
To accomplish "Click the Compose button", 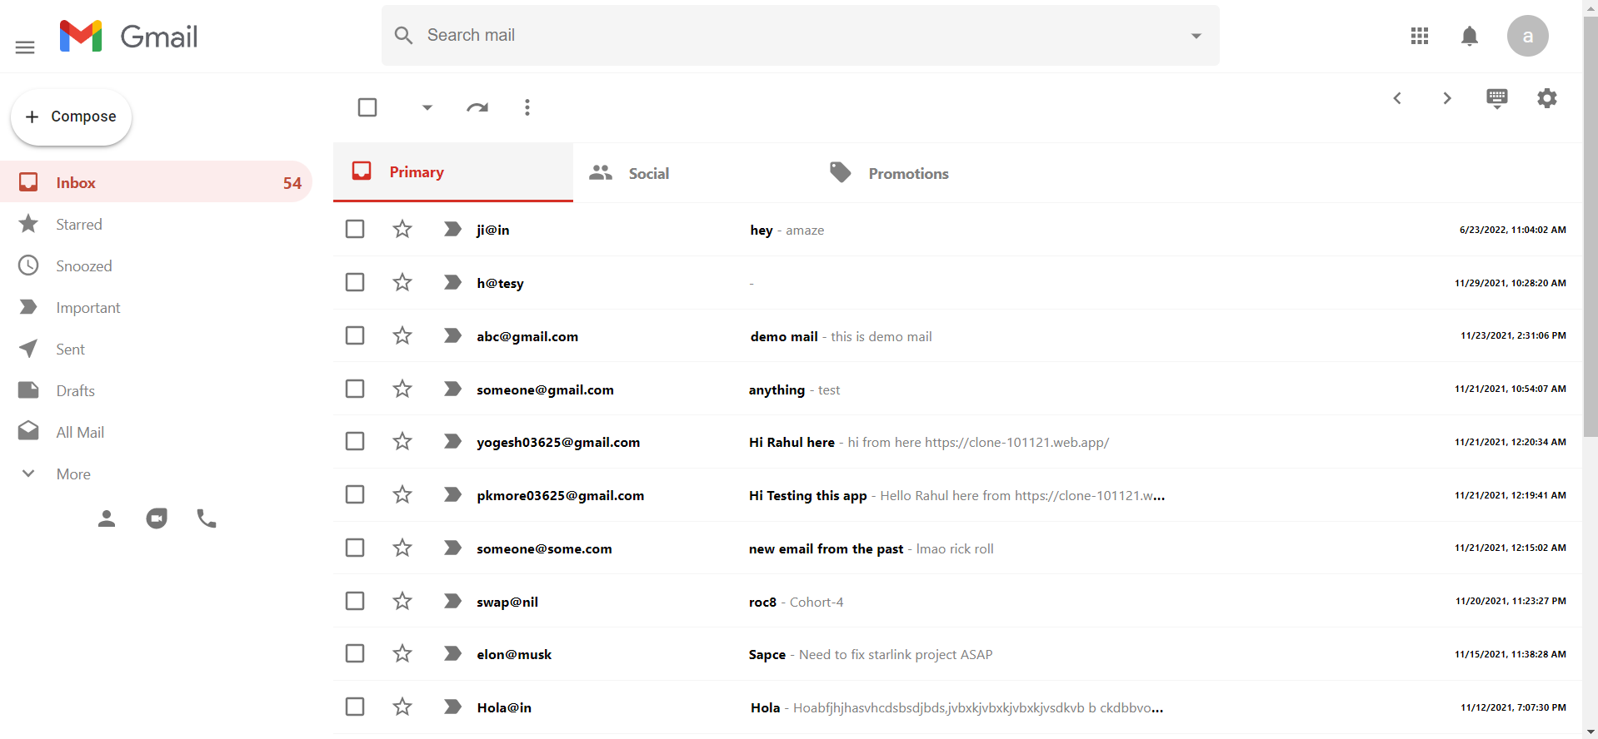I will 72,117.
